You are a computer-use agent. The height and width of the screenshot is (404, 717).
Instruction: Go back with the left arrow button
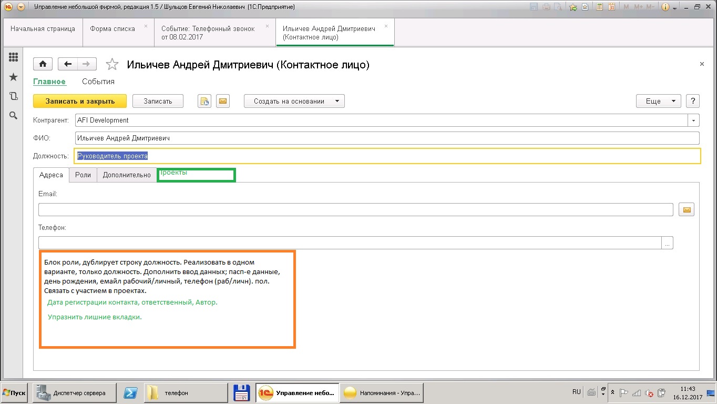(x=67, y=64)
